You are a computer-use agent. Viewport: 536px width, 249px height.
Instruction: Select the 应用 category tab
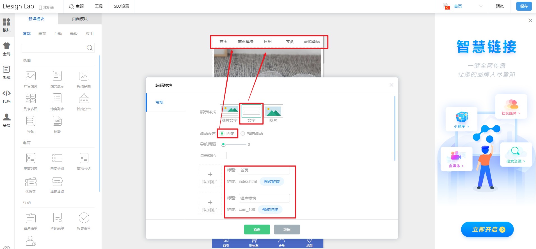pyautogui.click(x=90, y=34)
